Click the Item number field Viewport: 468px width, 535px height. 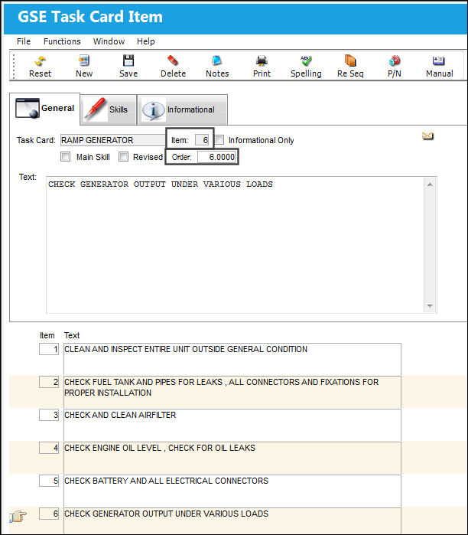pyautogui.click(x=202, y=140)
